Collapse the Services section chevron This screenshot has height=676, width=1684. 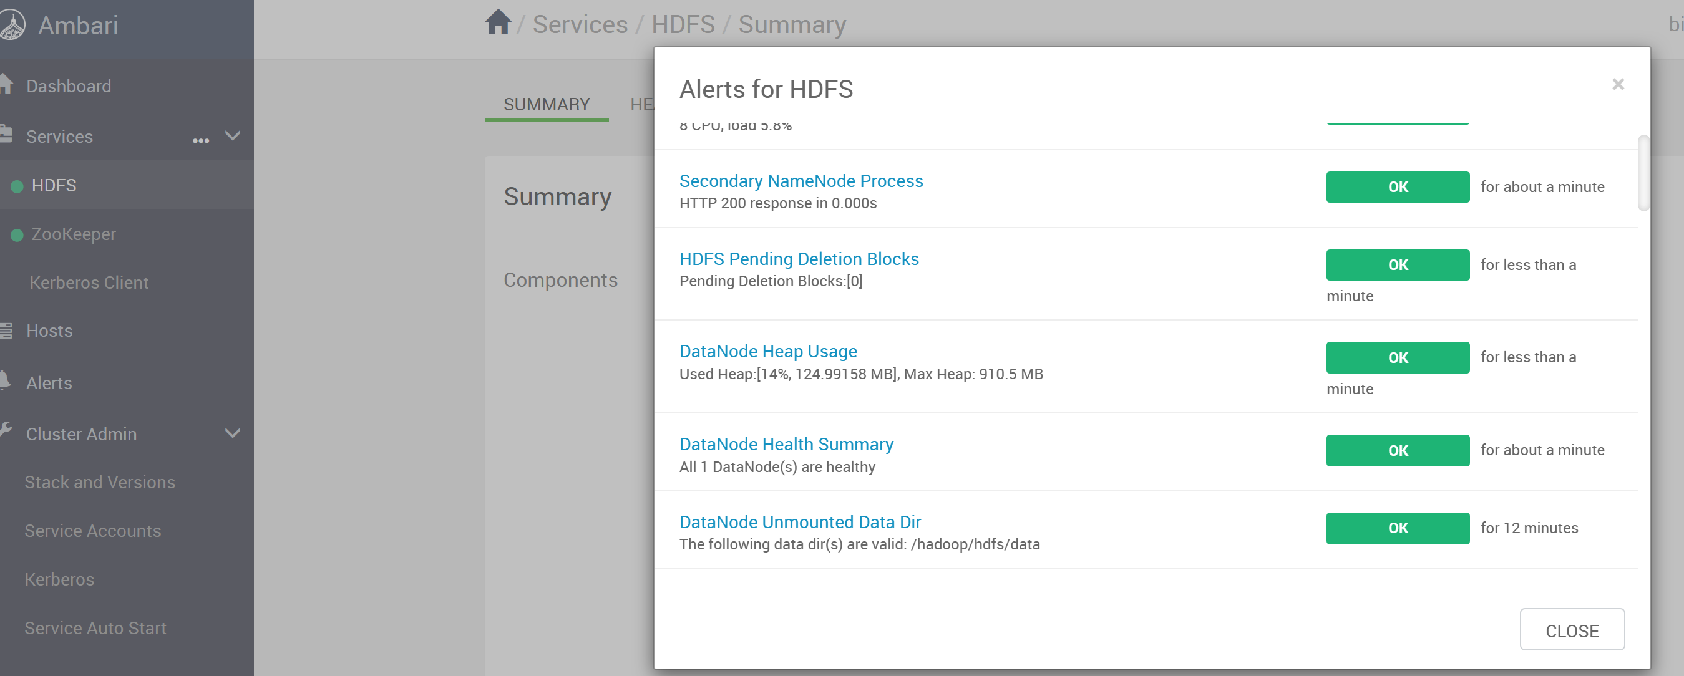233,136
